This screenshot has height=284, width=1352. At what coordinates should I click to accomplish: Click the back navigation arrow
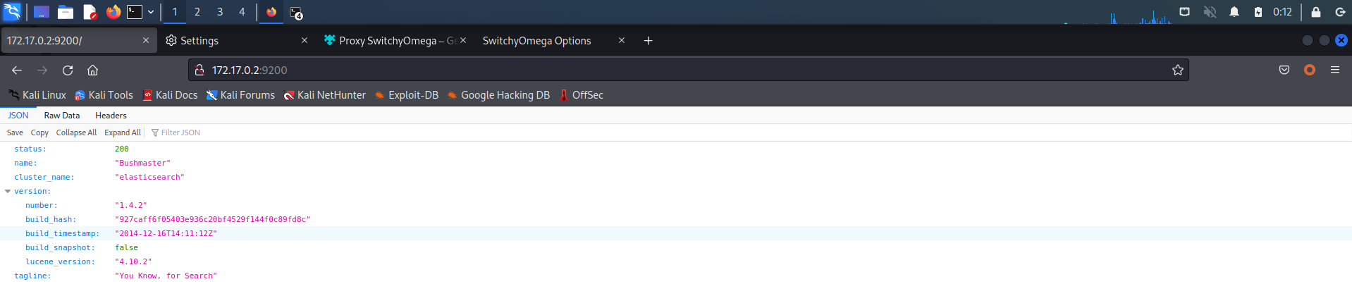[x=17, y=70]
